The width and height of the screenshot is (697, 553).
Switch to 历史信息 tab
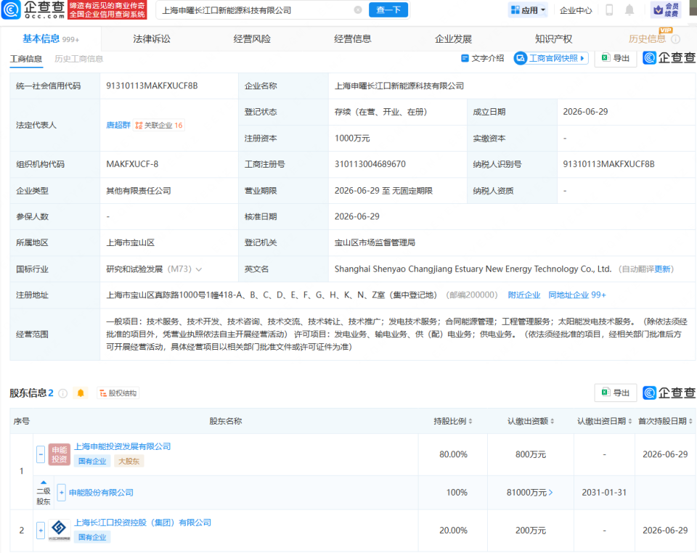[647, 39]
